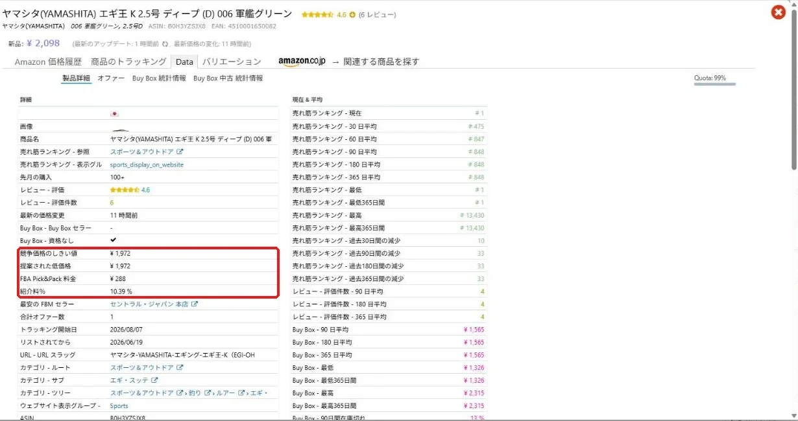Follow the 関連する商品を探す link
798x421 pixels.
[381, 62]
